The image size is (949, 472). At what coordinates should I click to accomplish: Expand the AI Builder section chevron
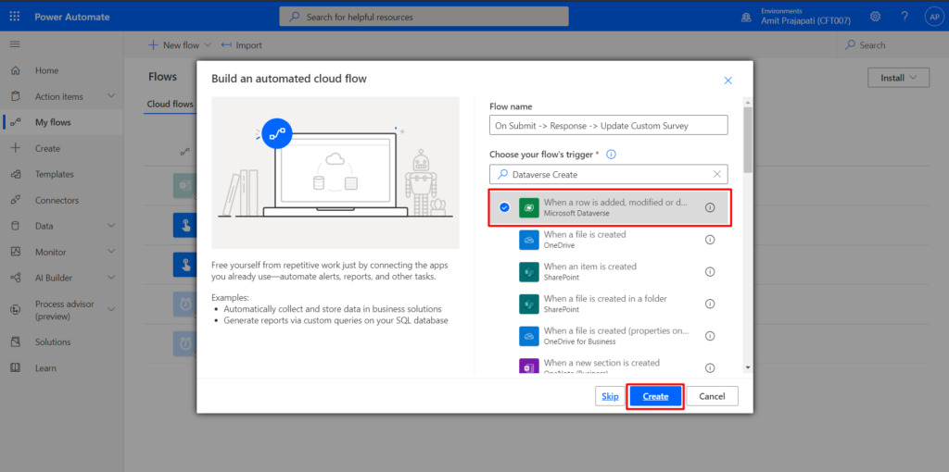pyautogui.click(x=111, y=278)
